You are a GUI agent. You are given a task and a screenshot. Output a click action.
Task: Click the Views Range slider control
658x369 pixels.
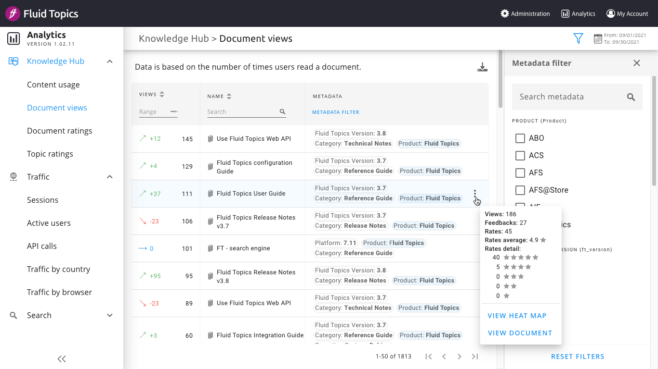[x=174, y=111]
